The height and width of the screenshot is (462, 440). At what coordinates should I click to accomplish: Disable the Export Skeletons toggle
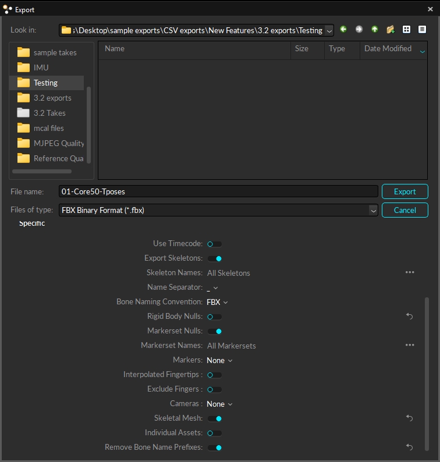click(x=214, y=258)
